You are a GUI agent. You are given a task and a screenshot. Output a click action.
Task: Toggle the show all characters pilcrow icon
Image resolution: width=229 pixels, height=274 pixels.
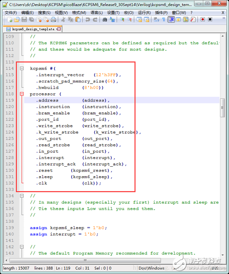163,19
